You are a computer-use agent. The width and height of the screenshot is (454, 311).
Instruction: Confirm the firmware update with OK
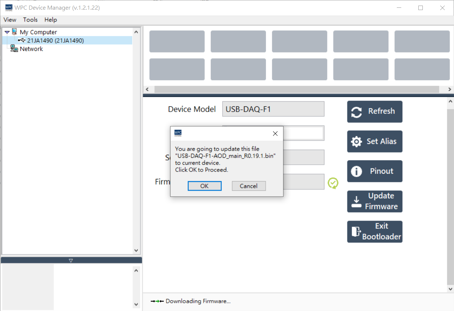tap(204, 186)
